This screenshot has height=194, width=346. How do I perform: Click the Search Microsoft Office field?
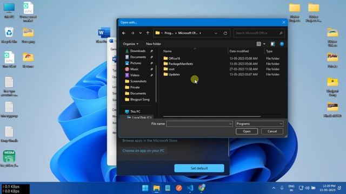point(258,33)
